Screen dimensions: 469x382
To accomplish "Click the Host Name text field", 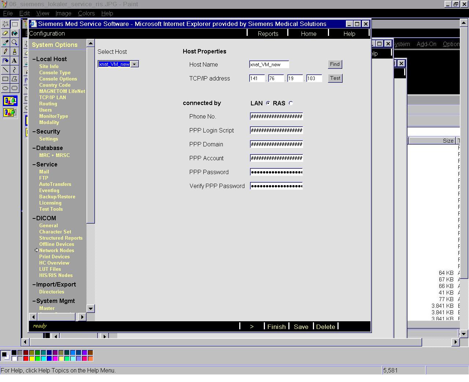I will point(269,64).
